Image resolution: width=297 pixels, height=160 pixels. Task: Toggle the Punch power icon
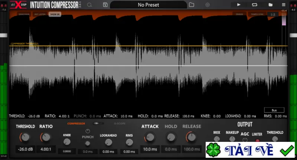tap(88, 131)
